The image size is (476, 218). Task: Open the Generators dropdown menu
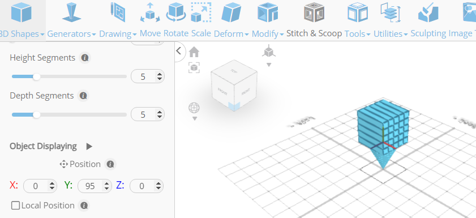pyautogui.click(x=72, y=34)
